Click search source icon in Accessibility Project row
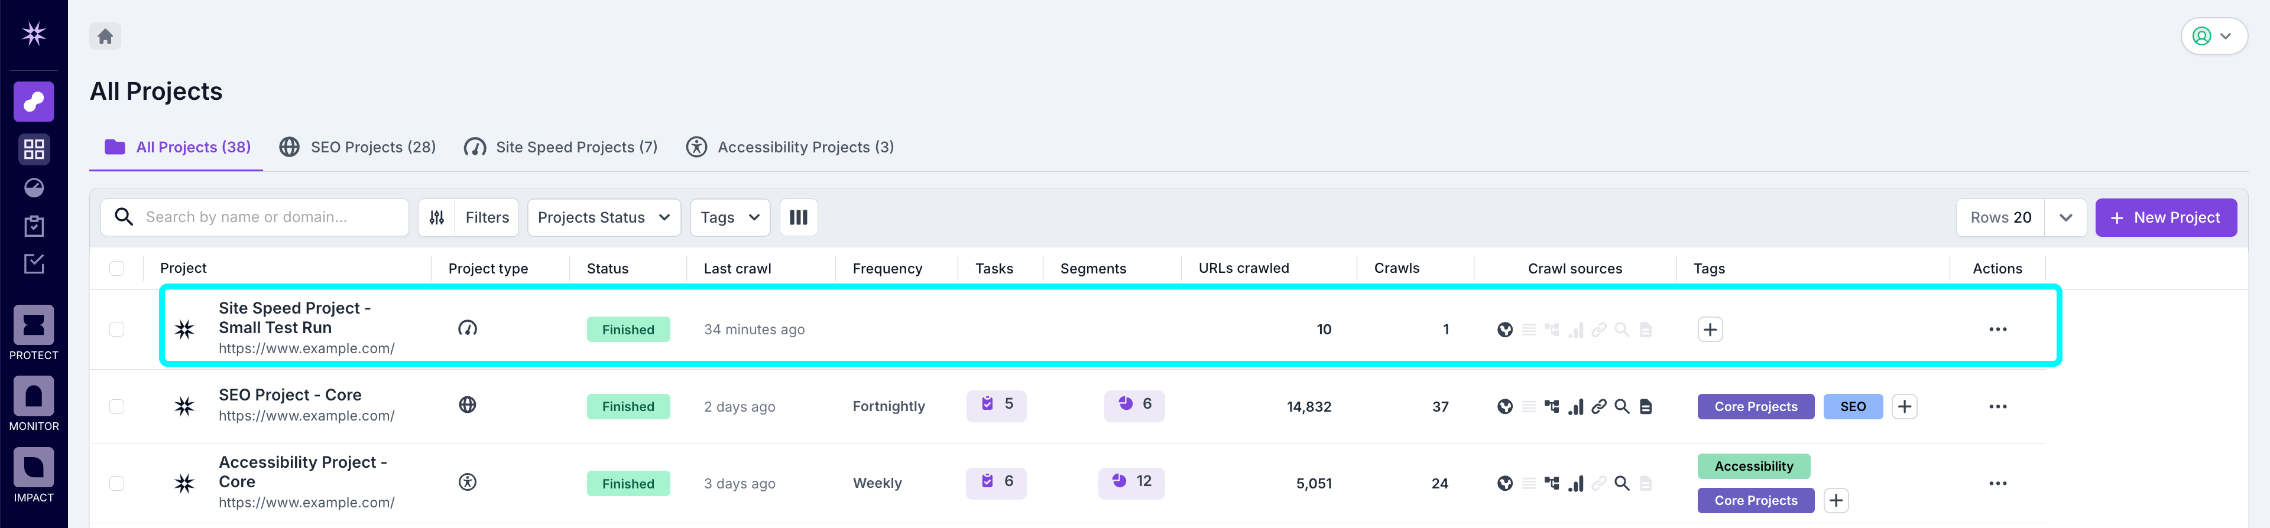The image size is (2270, 528). pos(1622,483)
